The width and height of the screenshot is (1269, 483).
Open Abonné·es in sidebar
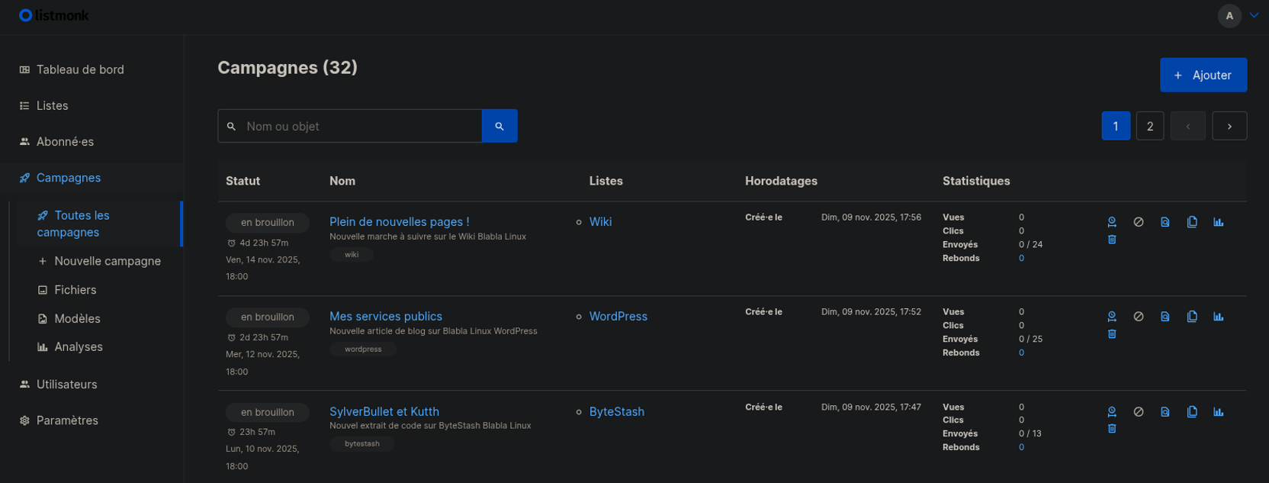tap(65, 142)
